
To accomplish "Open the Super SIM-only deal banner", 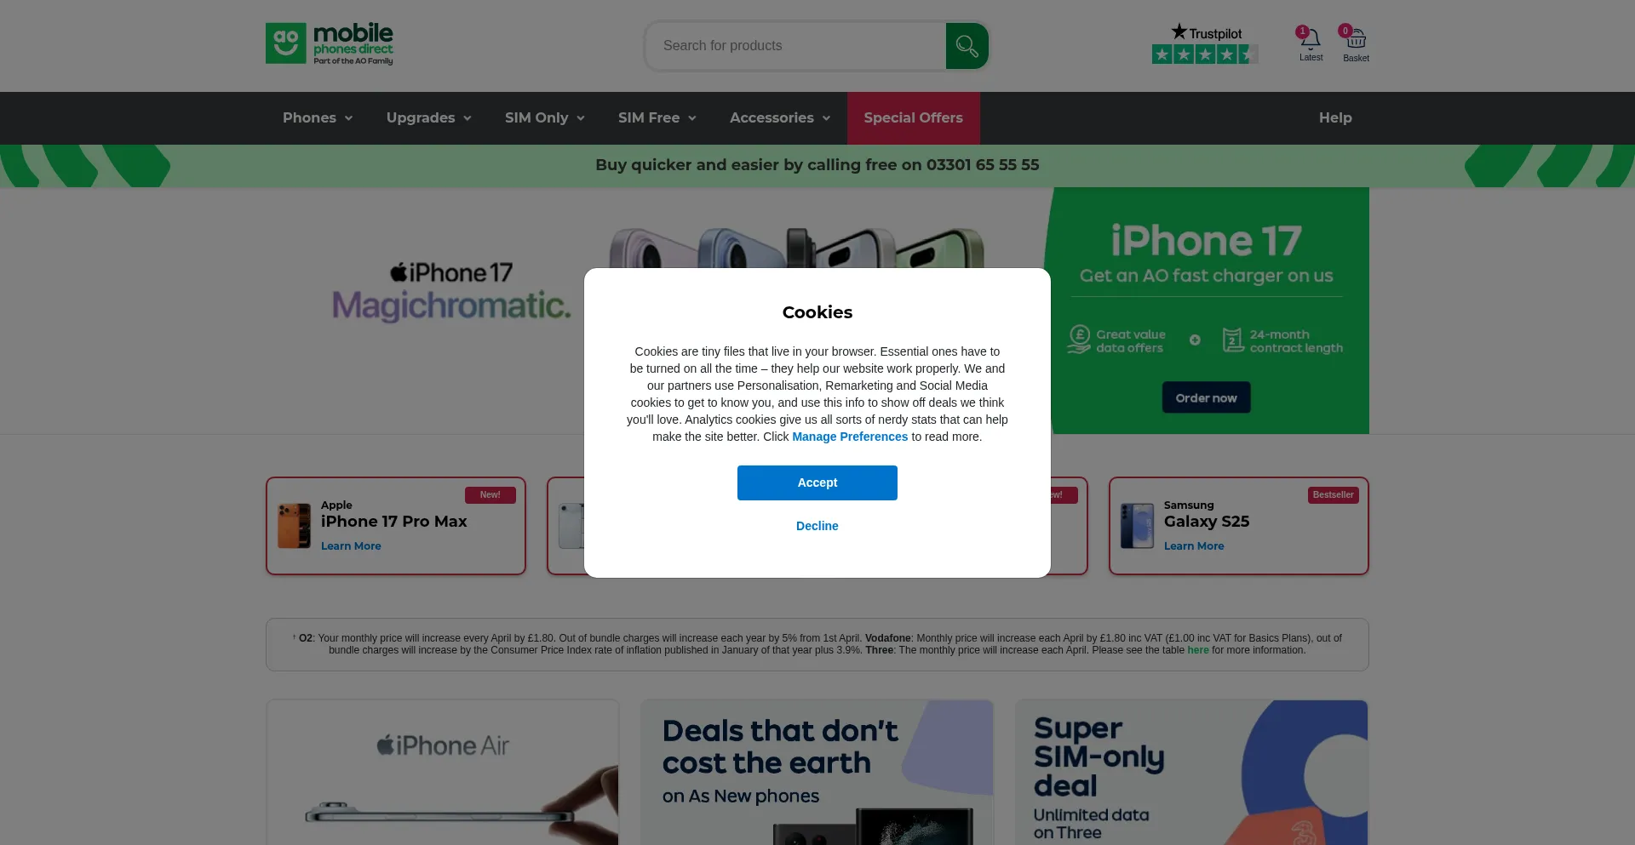I will click(1191, 773).
